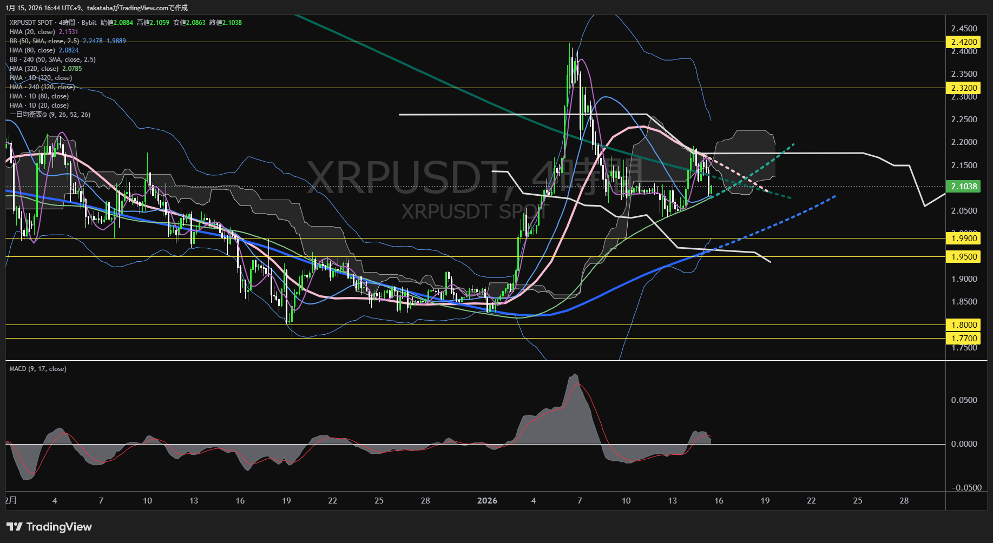This screenshot has height=543, width=993.
Task: Click the 1.8500 price axis value
Action: pos(964,302)
